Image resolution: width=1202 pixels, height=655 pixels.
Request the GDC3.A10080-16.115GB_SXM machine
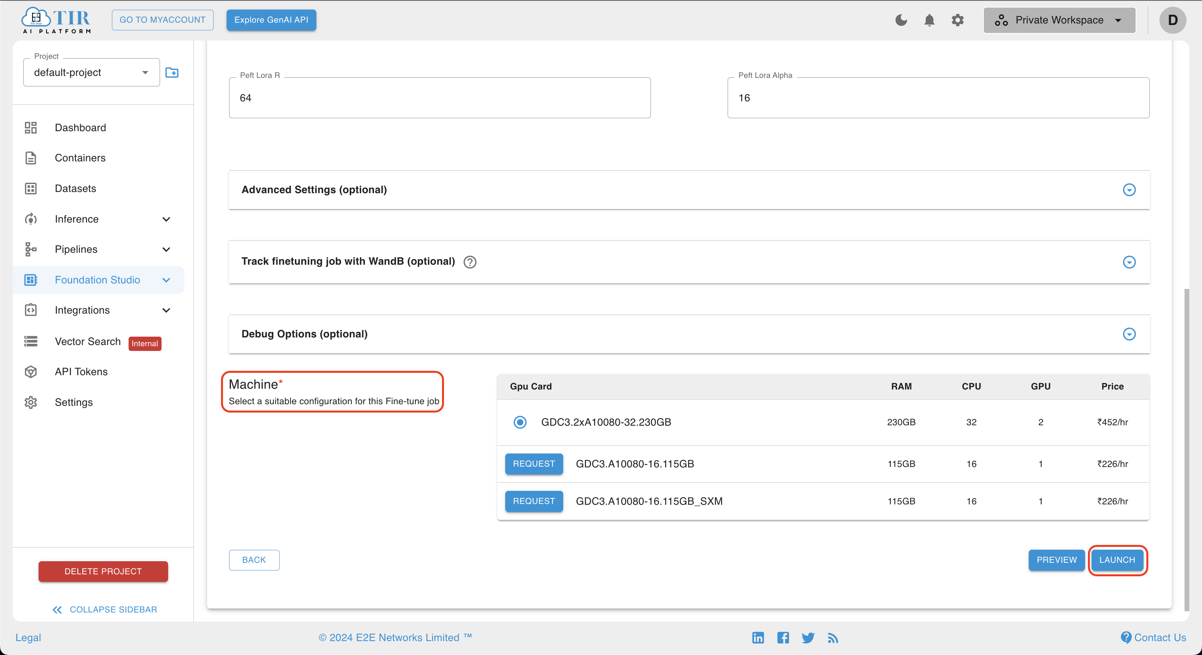pyautogui.click(x=534, y=502)
